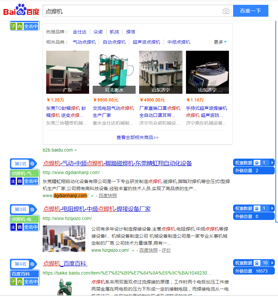
Task: Click seller name 济宁市众诺机械设...
Action: click(x=159, y=123)
